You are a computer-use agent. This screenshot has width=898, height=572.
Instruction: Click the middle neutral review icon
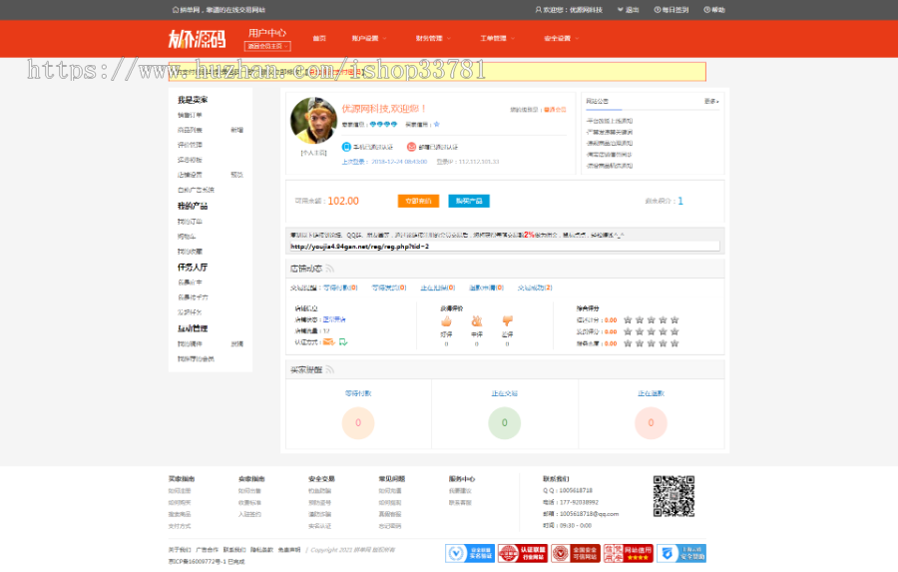[476, 321]
